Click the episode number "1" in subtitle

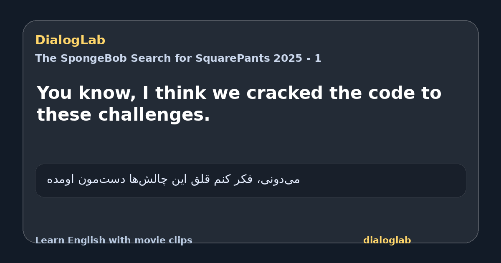tap(318, 58)
